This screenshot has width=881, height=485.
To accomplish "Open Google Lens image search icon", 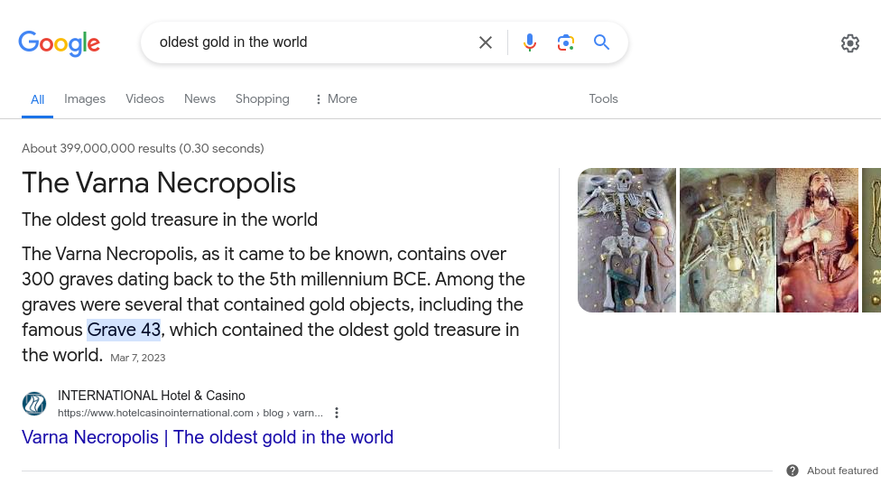I will pyautogui.click(x=566, y=42).
